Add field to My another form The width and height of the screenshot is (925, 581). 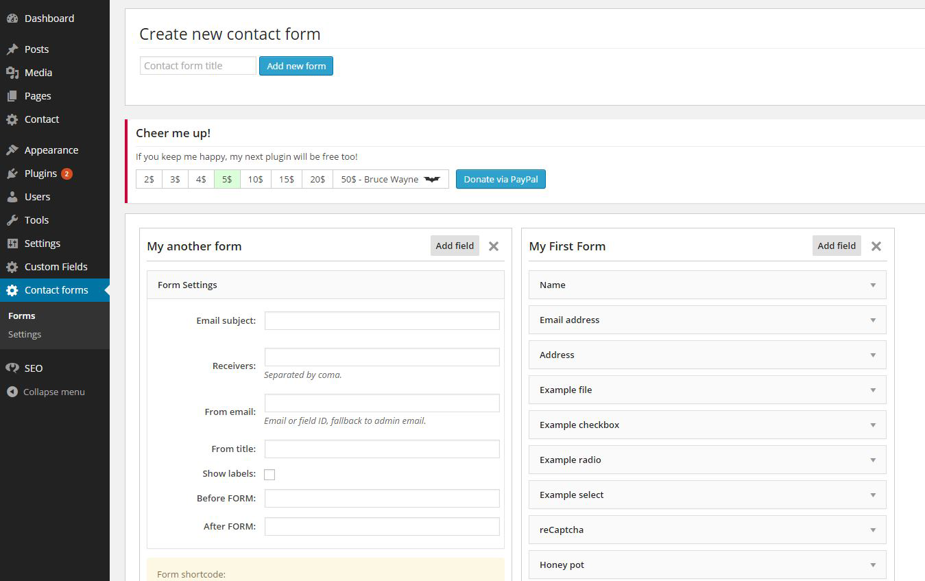pos(455,246)
